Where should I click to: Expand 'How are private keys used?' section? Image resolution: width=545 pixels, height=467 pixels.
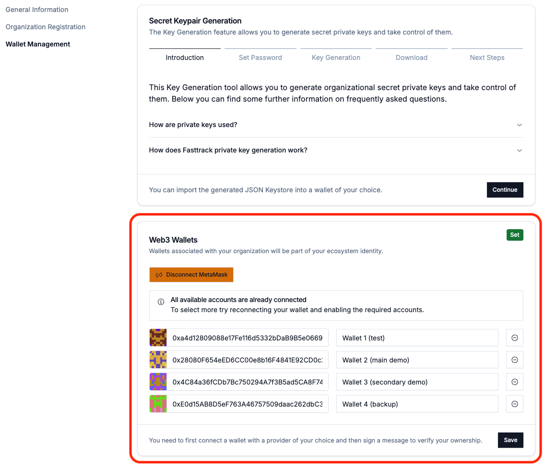(x=336, y=125)
